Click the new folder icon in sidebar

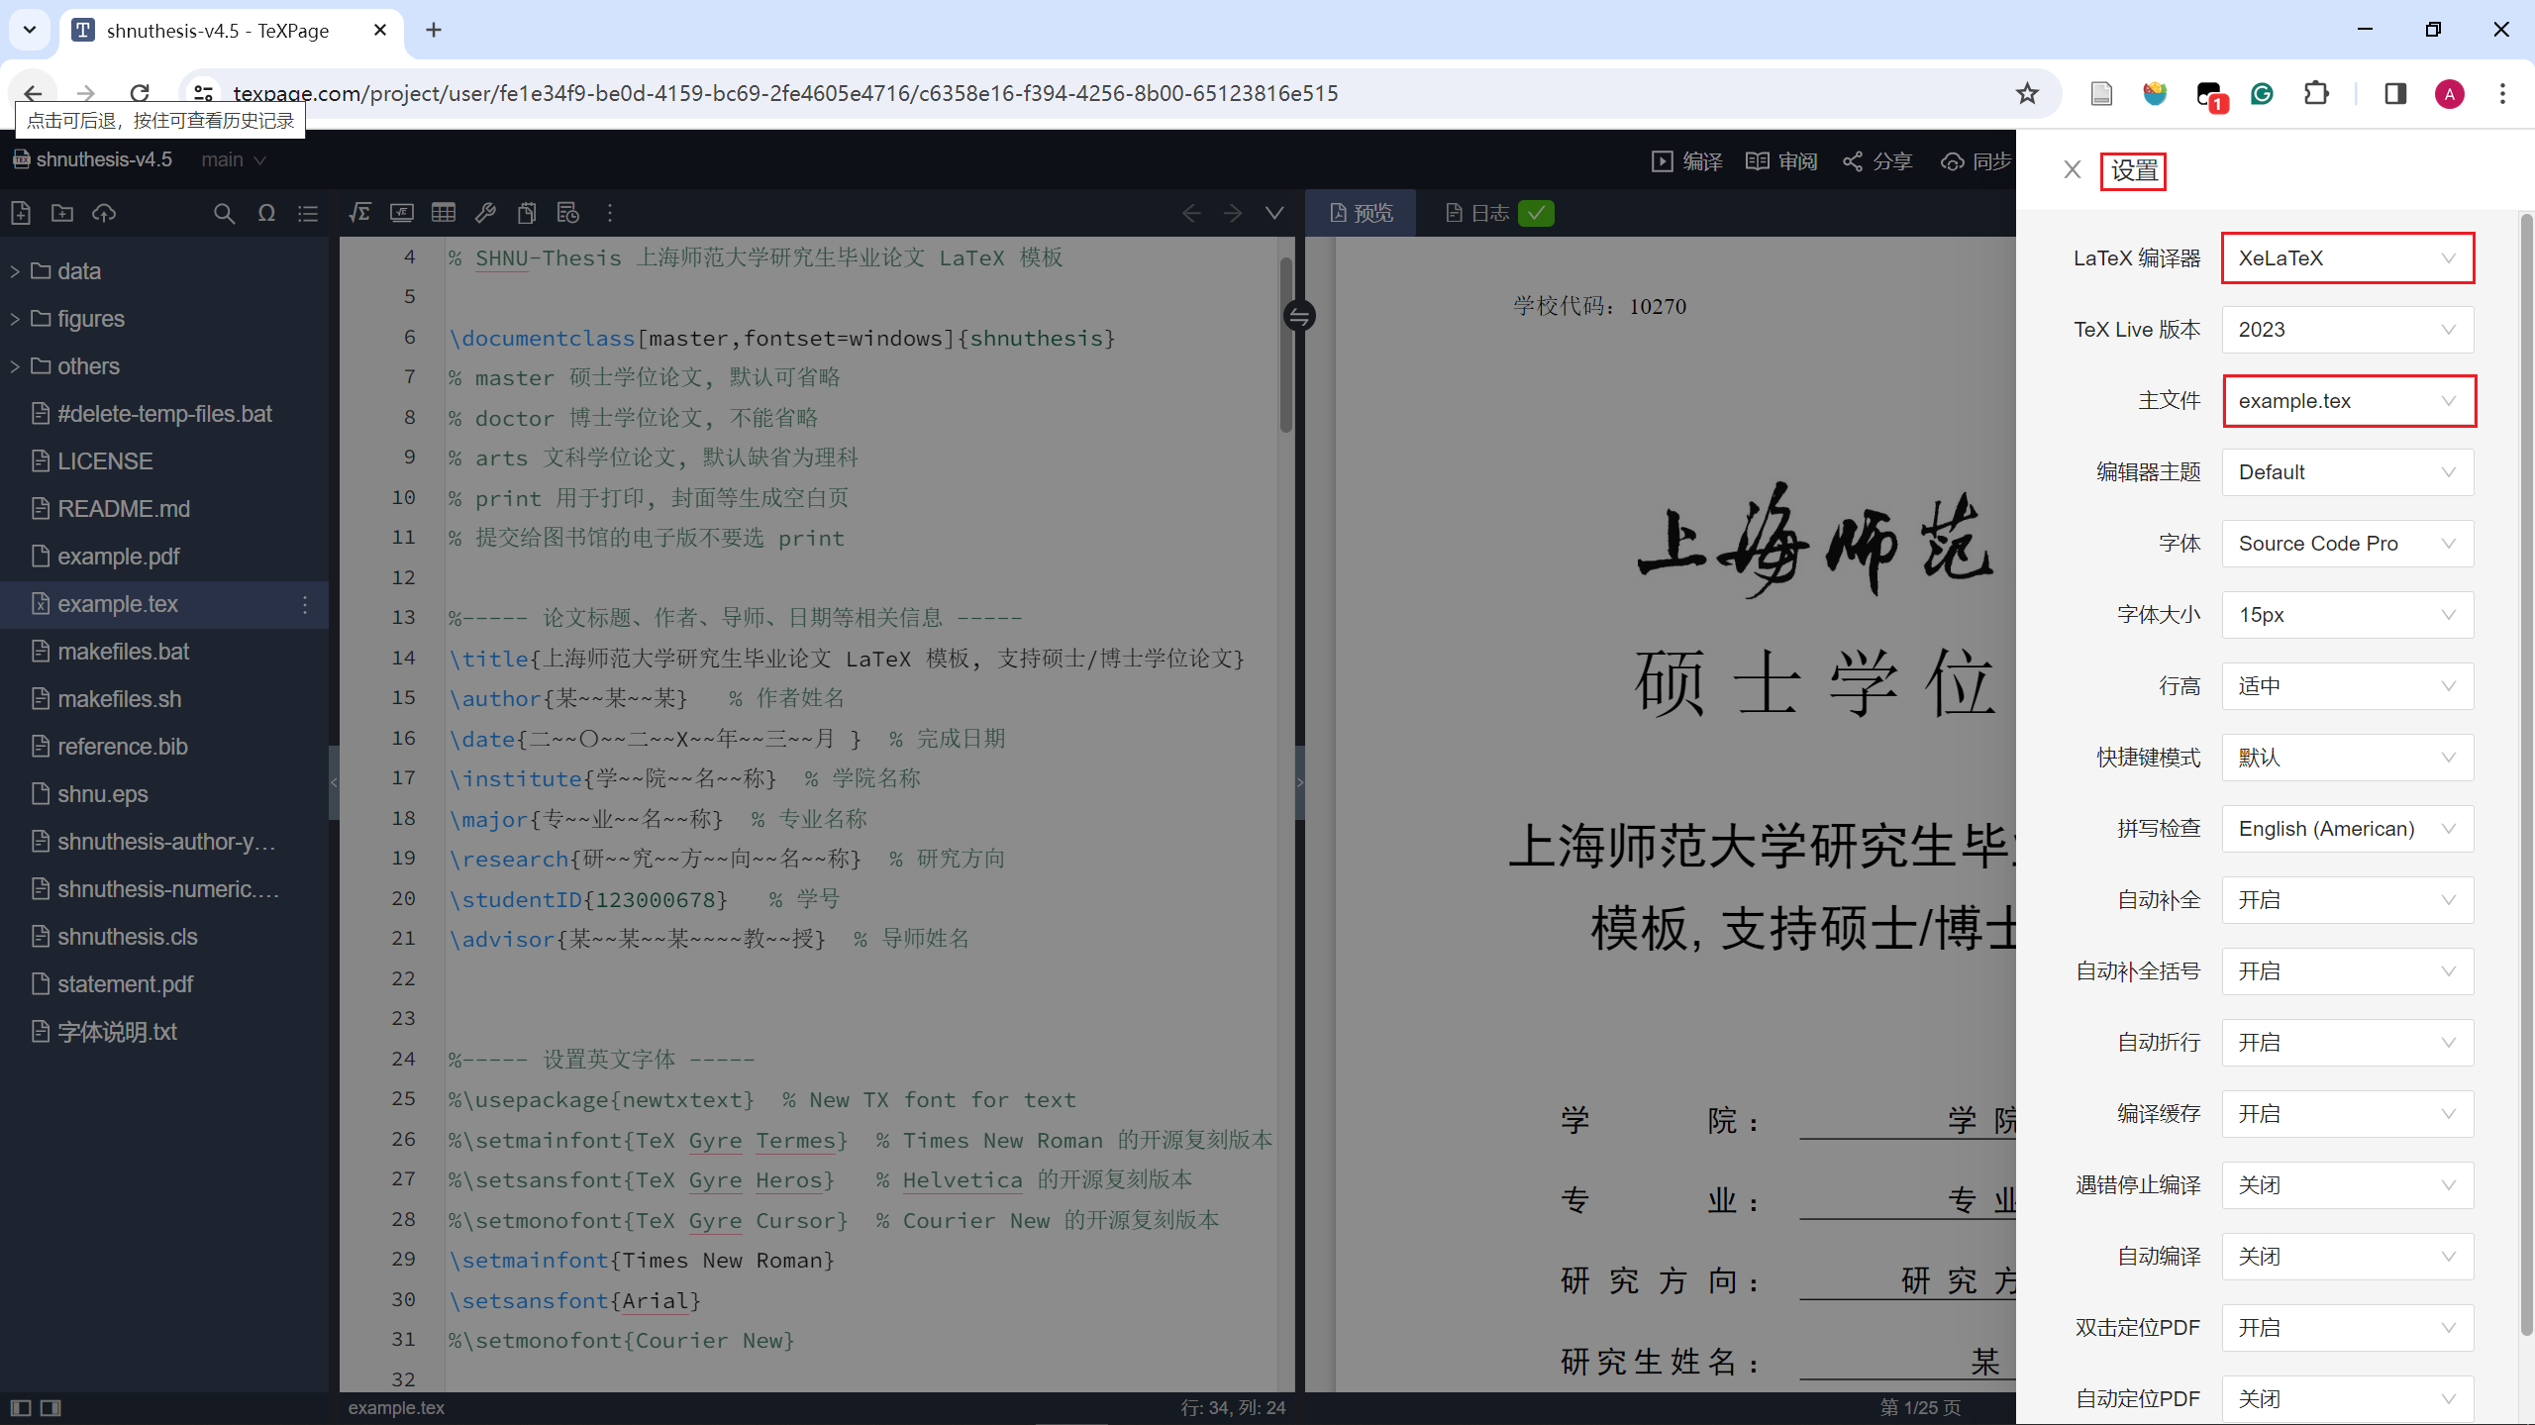click(62, 213)
